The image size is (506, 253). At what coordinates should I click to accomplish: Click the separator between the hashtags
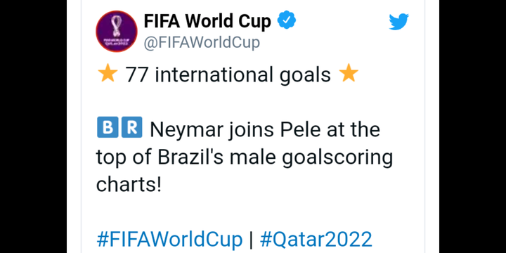(x=251, y=240)
